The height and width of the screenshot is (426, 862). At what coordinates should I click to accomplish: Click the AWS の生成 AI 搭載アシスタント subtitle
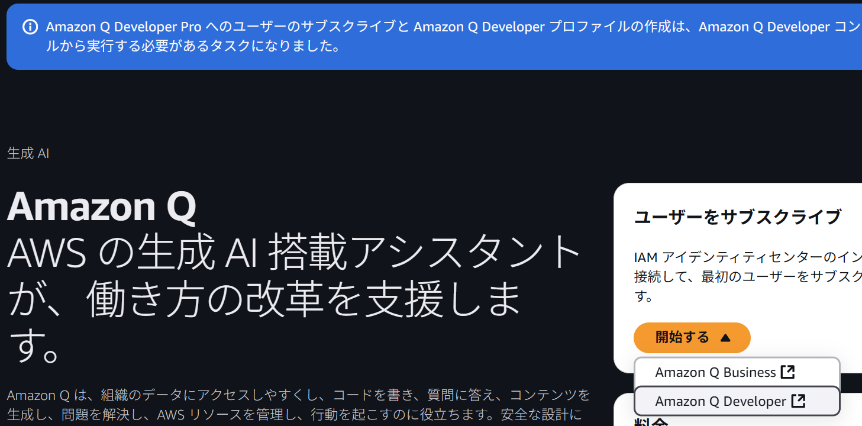[293, 253]
